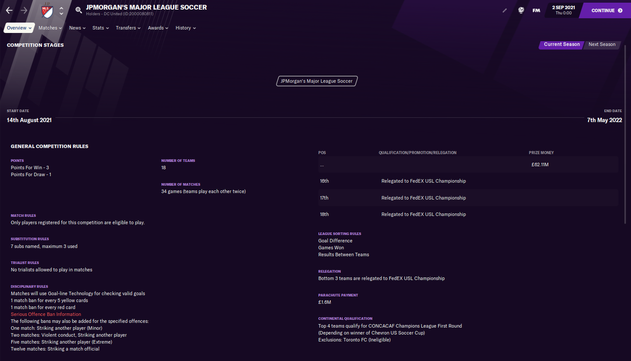
Task: Click 'No trialists allowed to play in matches'
Action: point(52,270)
